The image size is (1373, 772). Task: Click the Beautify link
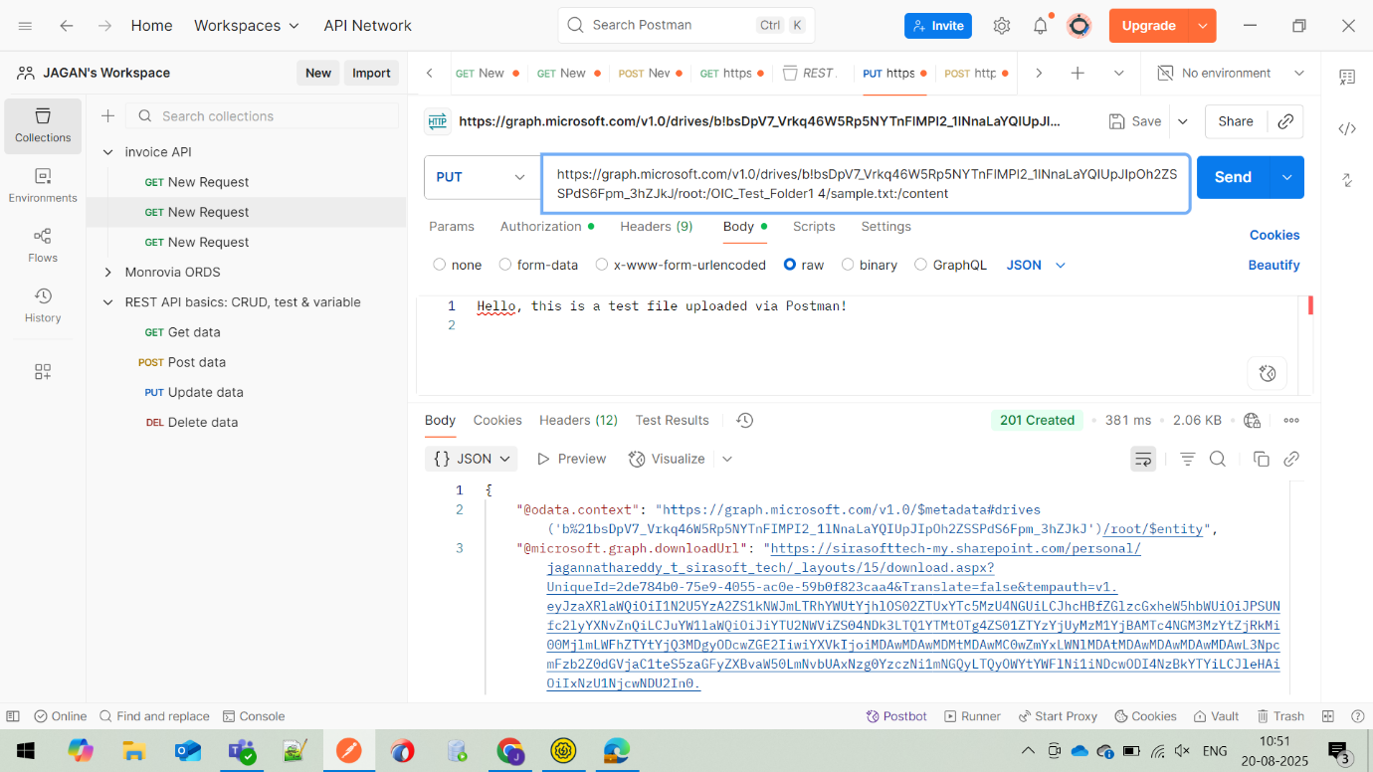point(1275,265)
